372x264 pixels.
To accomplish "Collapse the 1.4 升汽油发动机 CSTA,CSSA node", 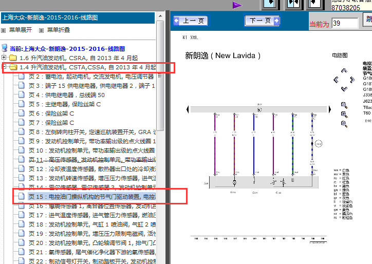I will coord(4,66).
